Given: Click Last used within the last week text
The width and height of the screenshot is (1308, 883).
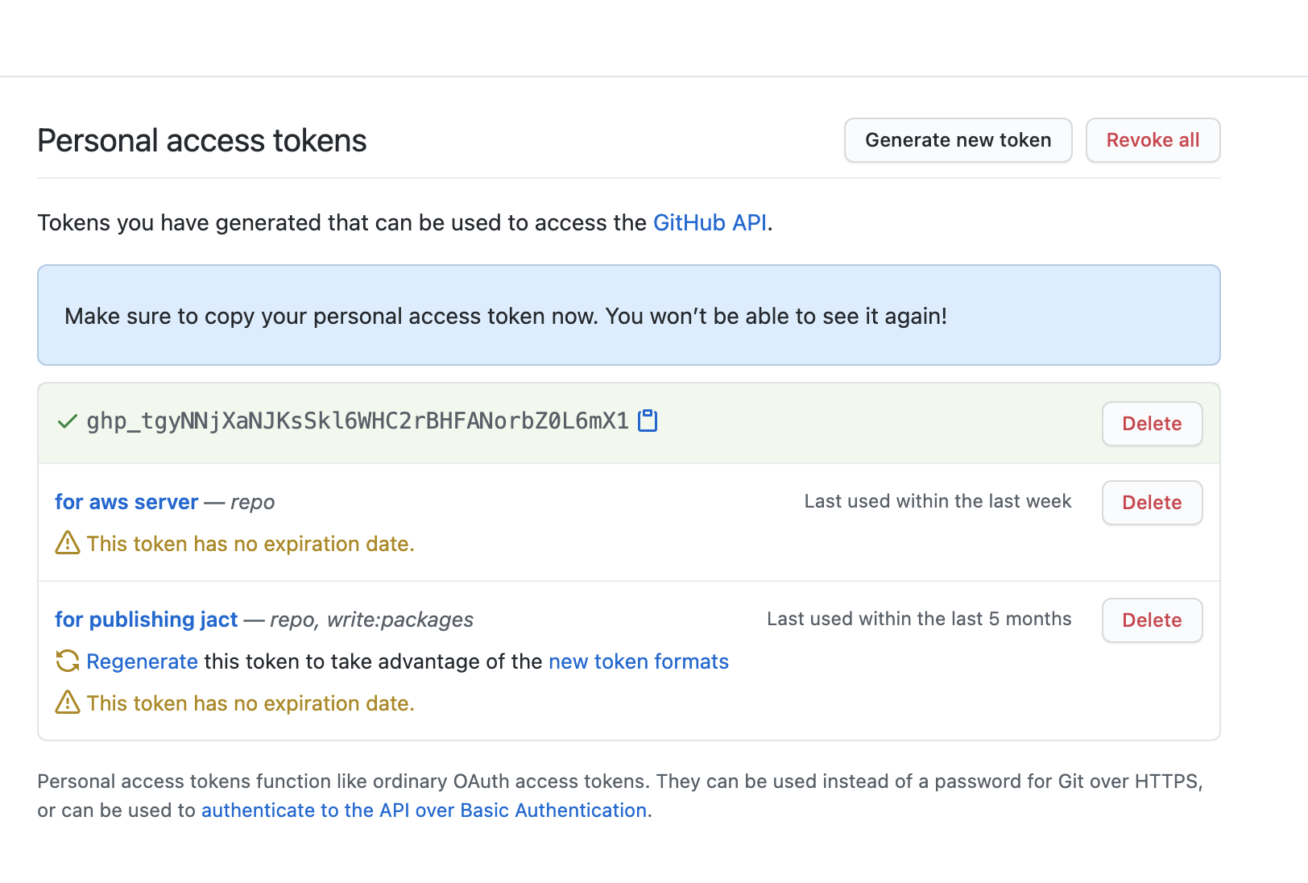Looking at the screenshot, I should click(938, 501).
